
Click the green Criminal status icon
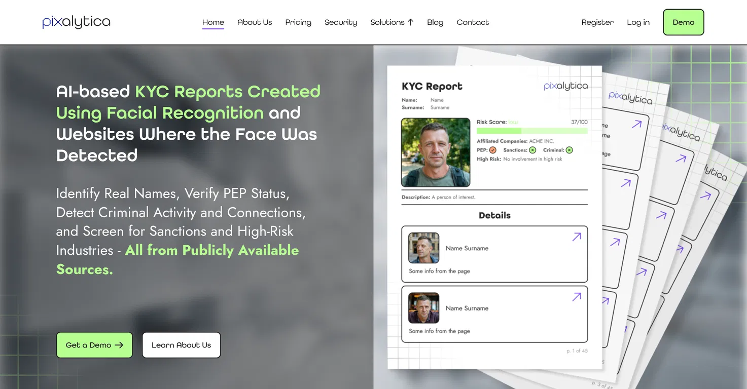pos(570,150)
